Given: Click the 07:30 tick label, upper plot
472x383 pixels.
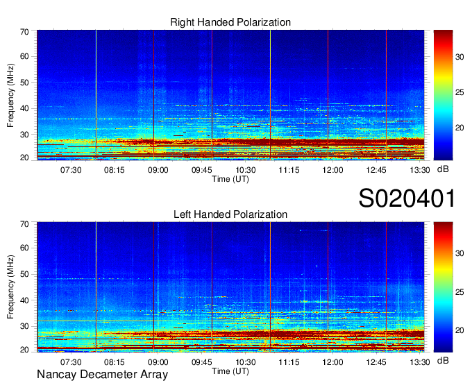Looking at the screenshot, I should (71, 170).
